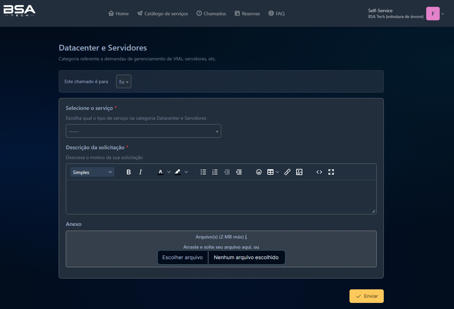The image size is (454, 309).
Task: Toggle bold formatting in the editor
Action: tap(129, 172)
